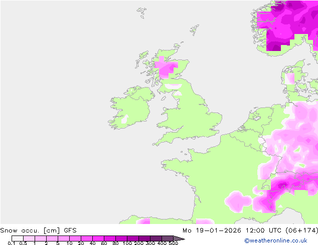Click the 'Mo 19-01-2026 12:00 UTC' timestamp
The width and height of the screenshot is (318, 245).
click(x=232, y=230)
